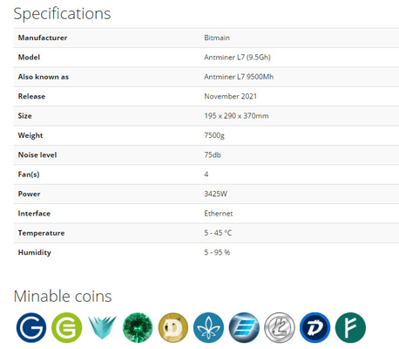Click the 'Minable coins' heading

pyautogui.click(x=63, y=296)
